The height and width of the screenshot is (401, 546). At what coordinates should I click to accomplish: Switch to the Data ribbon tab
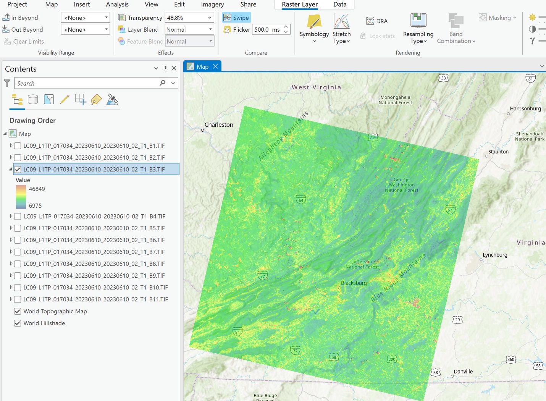click(340, 4)
